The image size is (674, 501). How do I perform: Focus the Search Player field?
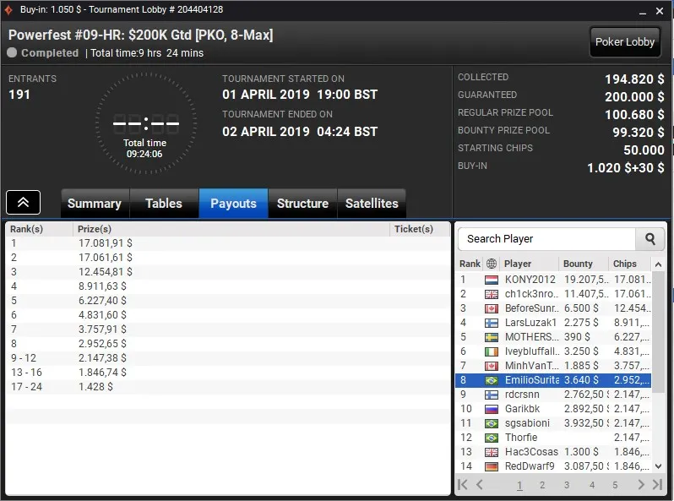tap(546, 239)
